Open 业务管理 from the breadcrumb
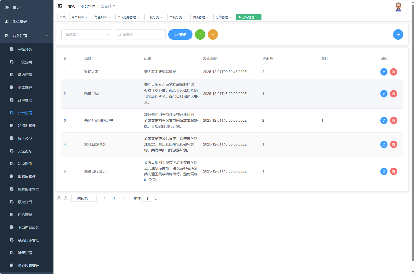This screenshot has height=274, width=415. 88,6
